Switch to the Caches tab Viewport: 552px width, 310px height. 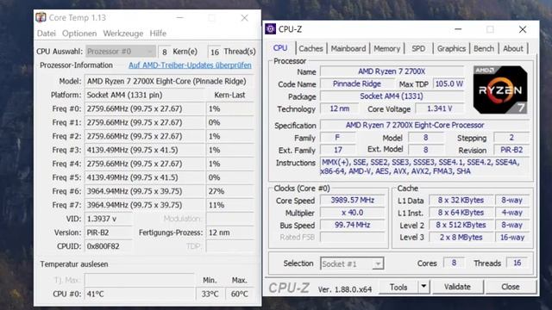point(310,48)
